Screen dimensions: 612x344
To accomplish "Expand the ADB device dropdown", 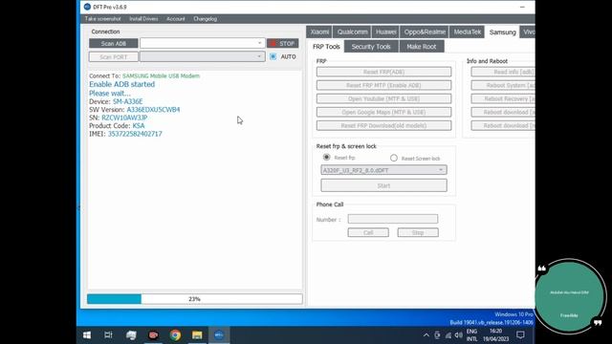I will [259, 43].
